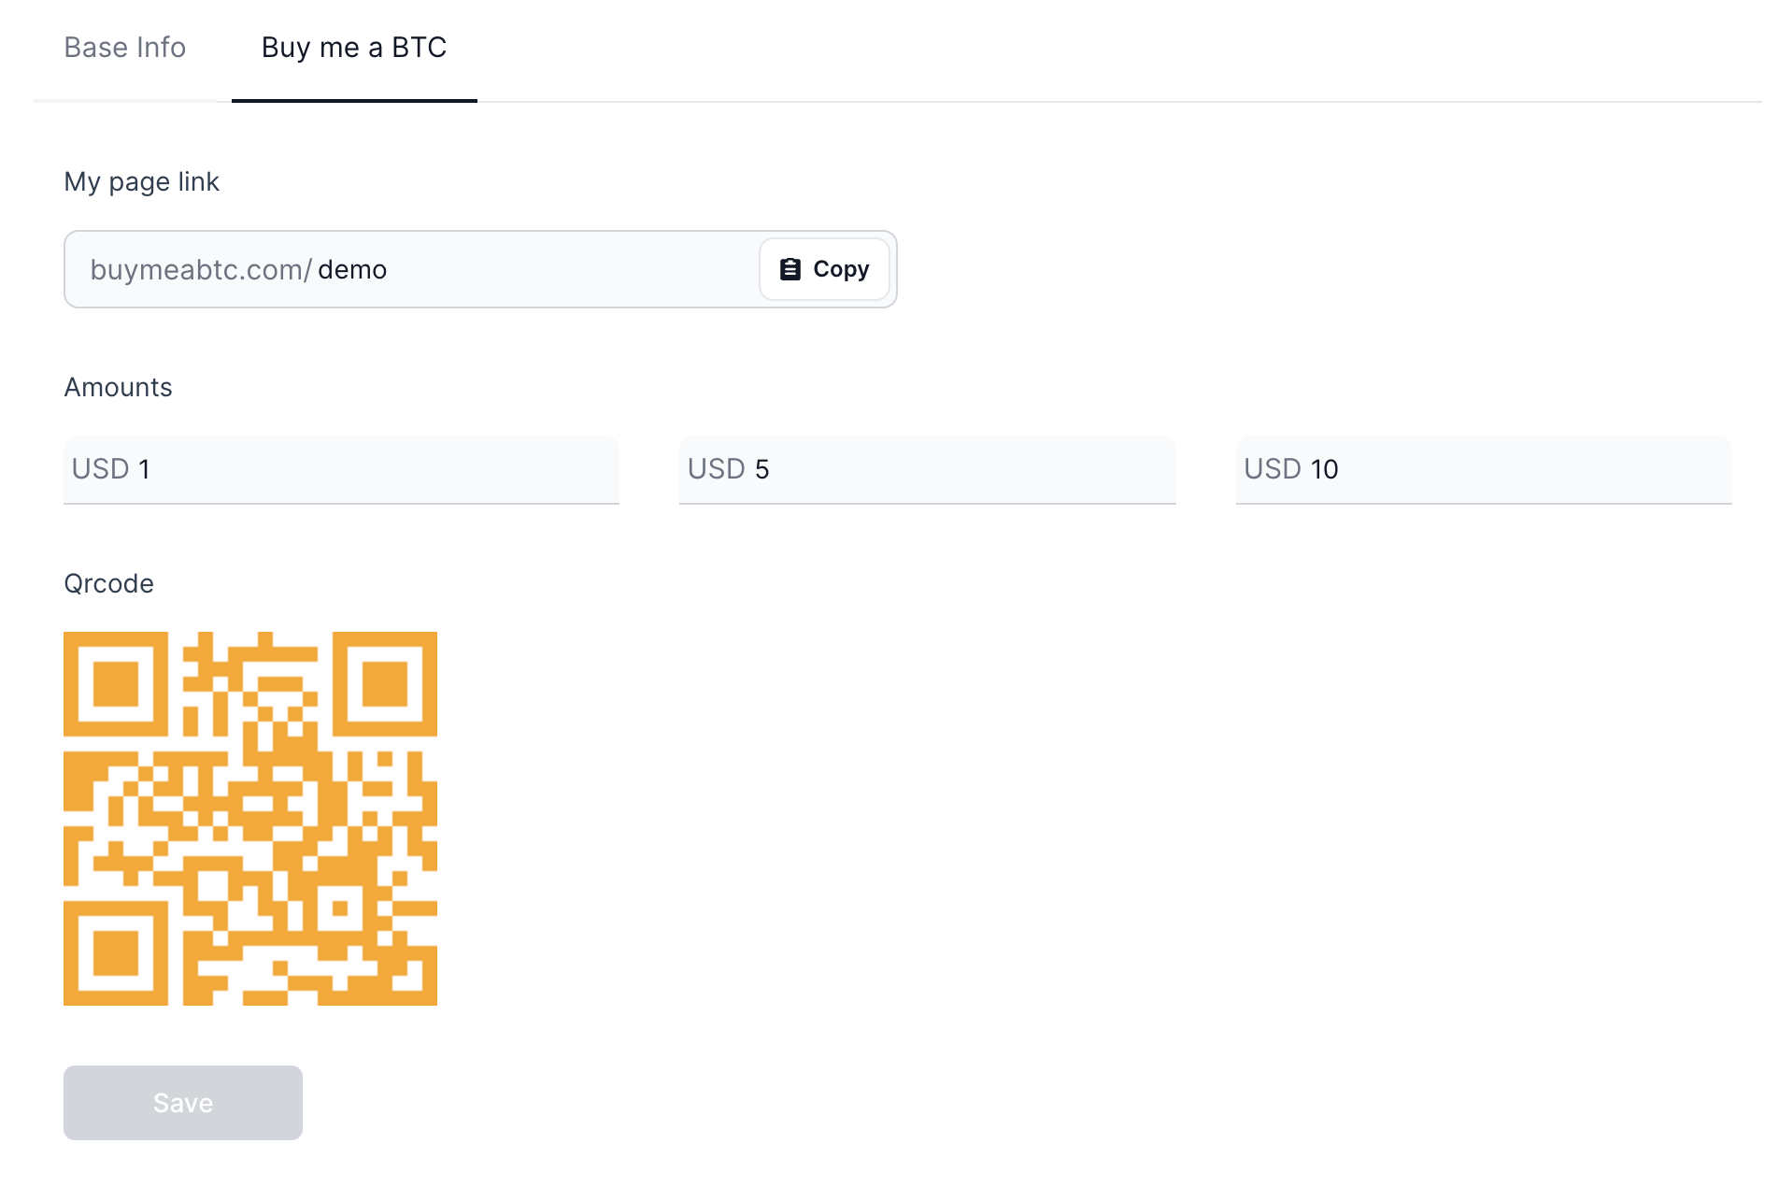Focus the USD 5 amount field
Viewport: 1779px width, 1187px height.
[927, 469]
